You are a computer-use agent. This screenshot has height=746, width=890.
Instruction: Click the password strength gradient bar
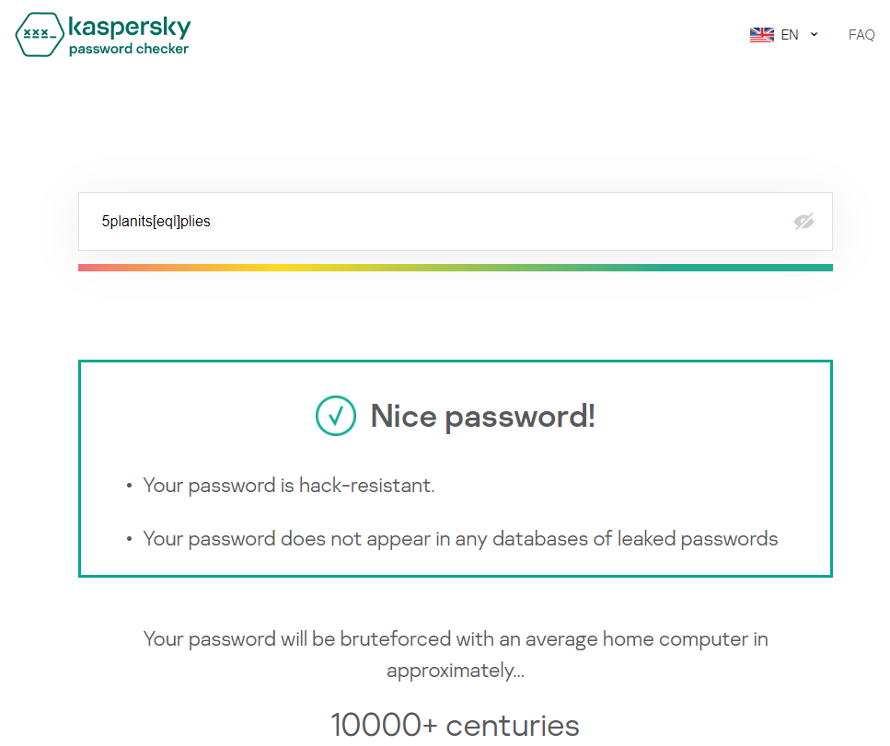coord(455,267)
